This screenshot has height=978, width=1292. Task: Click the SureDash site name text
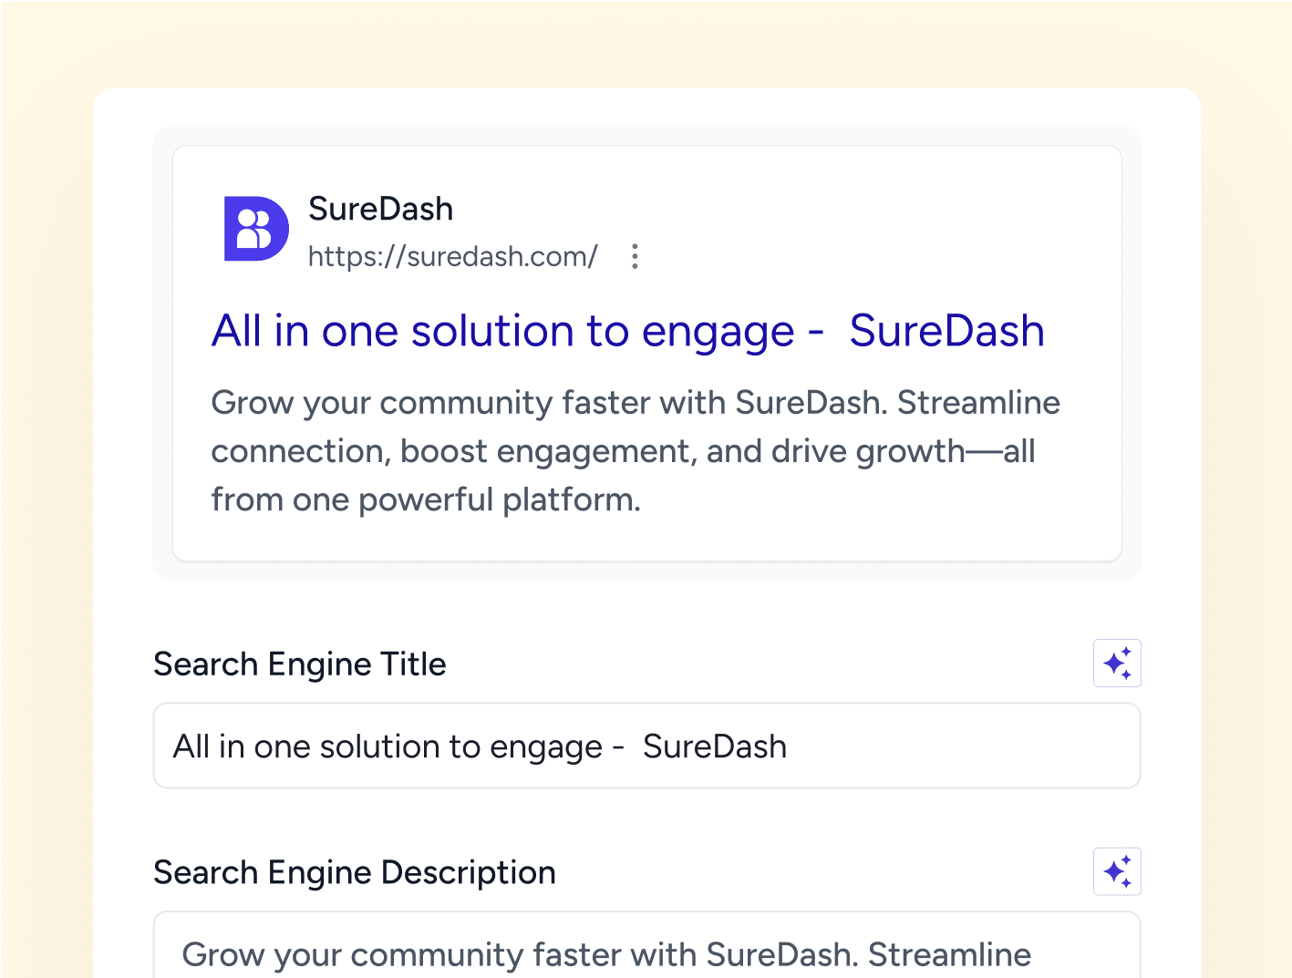(x=381, y=209)
